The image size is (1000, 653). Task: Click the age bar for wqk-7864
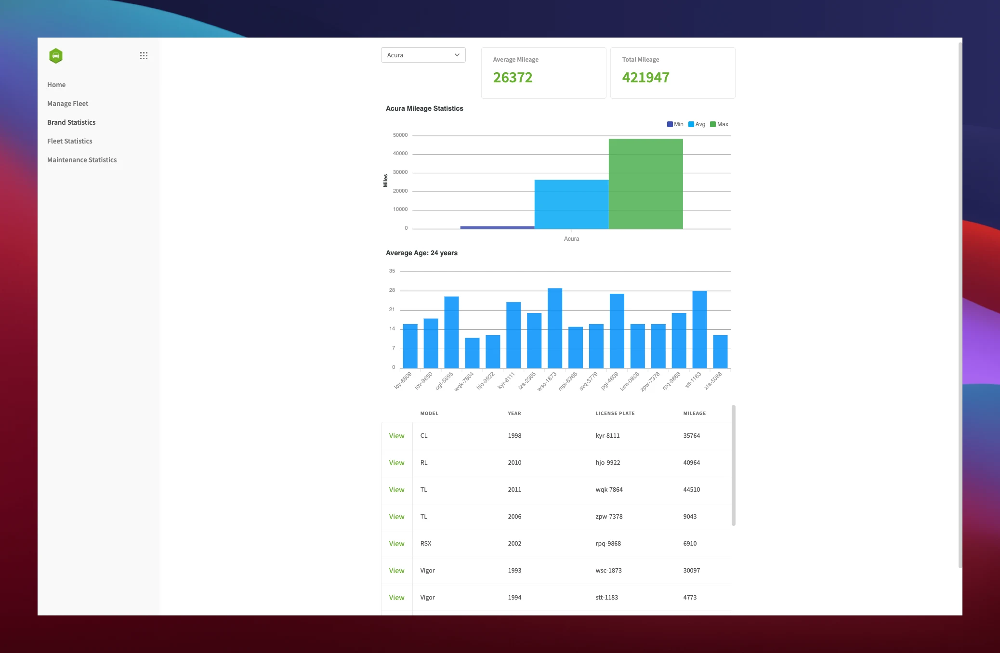472,353
